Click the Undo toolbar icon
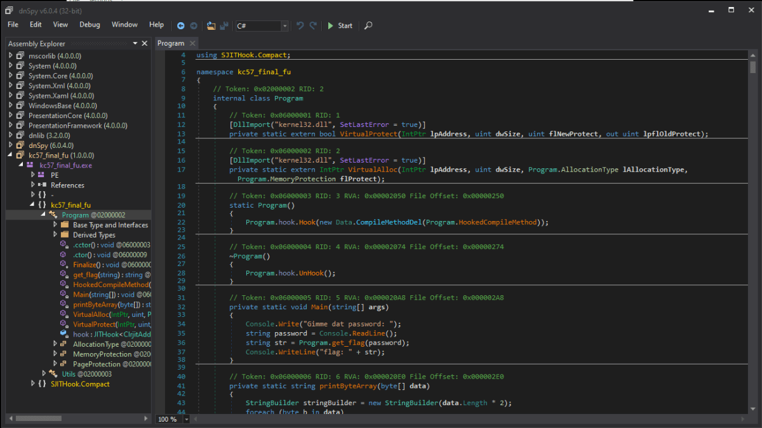The width and height of the screenshot is (762, 428). point(300,25)
